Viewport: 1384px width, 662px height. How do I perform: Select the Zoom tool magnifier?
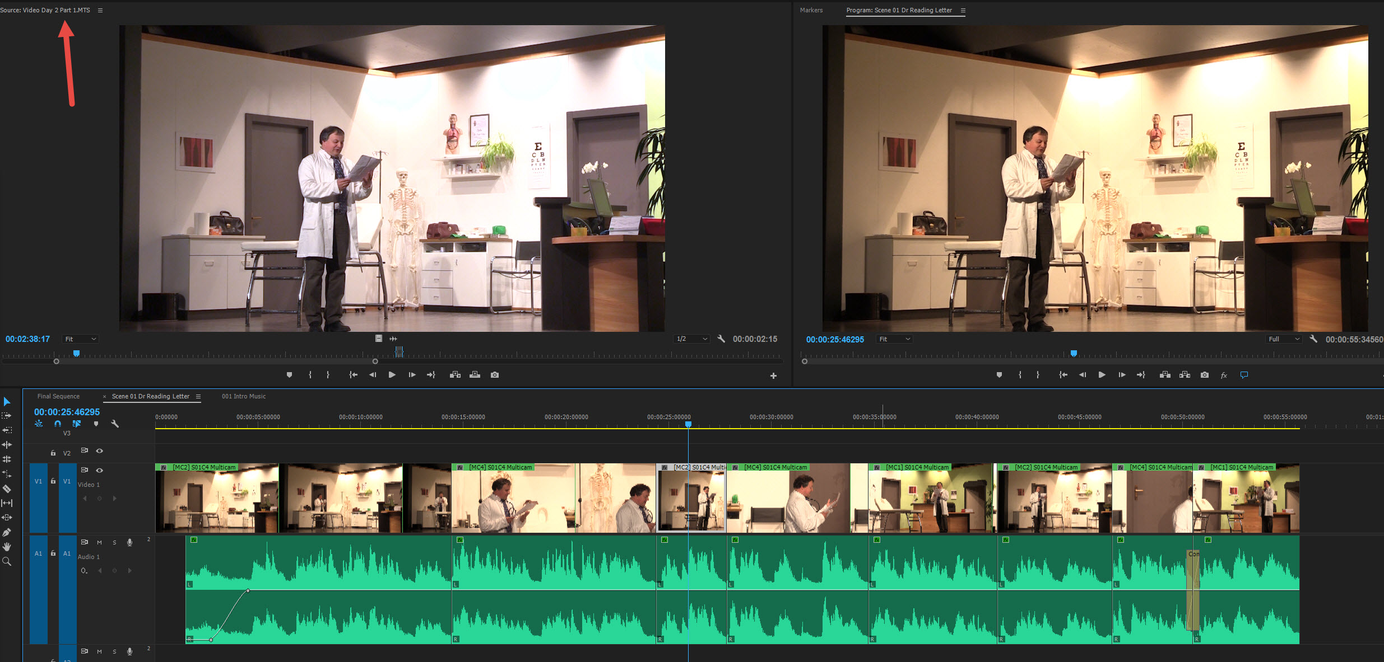click(7, 561)
